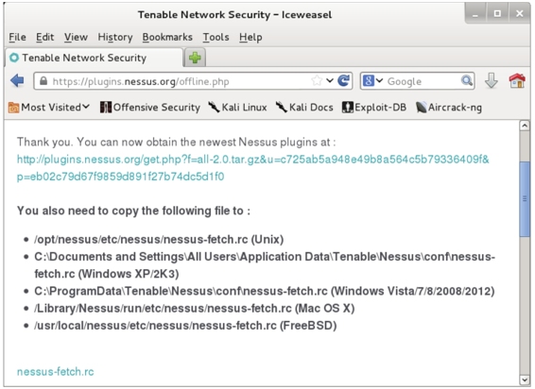This screenshot has height=389, width=535.
Task: Go to the home page icon
Action: (x=517, y=81)
